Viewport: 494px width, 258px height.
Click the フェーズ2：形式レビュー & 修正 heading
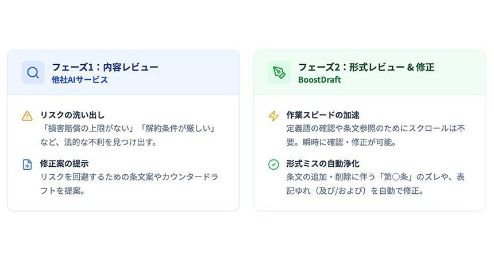pyautogui.click(x=366, y=67)
